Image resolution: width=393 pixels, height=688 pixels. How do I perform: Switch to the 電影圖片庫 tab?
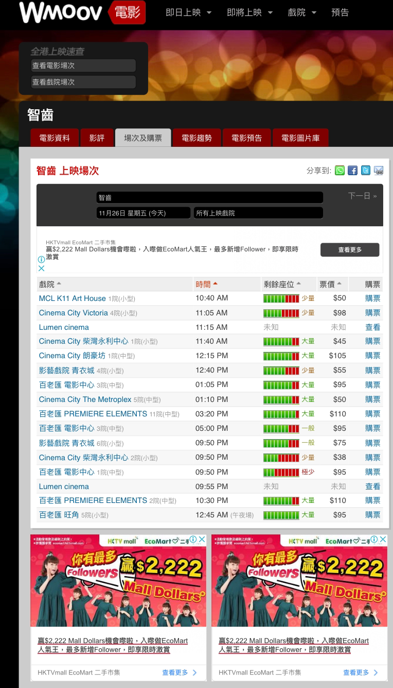(x=300, y=138)
